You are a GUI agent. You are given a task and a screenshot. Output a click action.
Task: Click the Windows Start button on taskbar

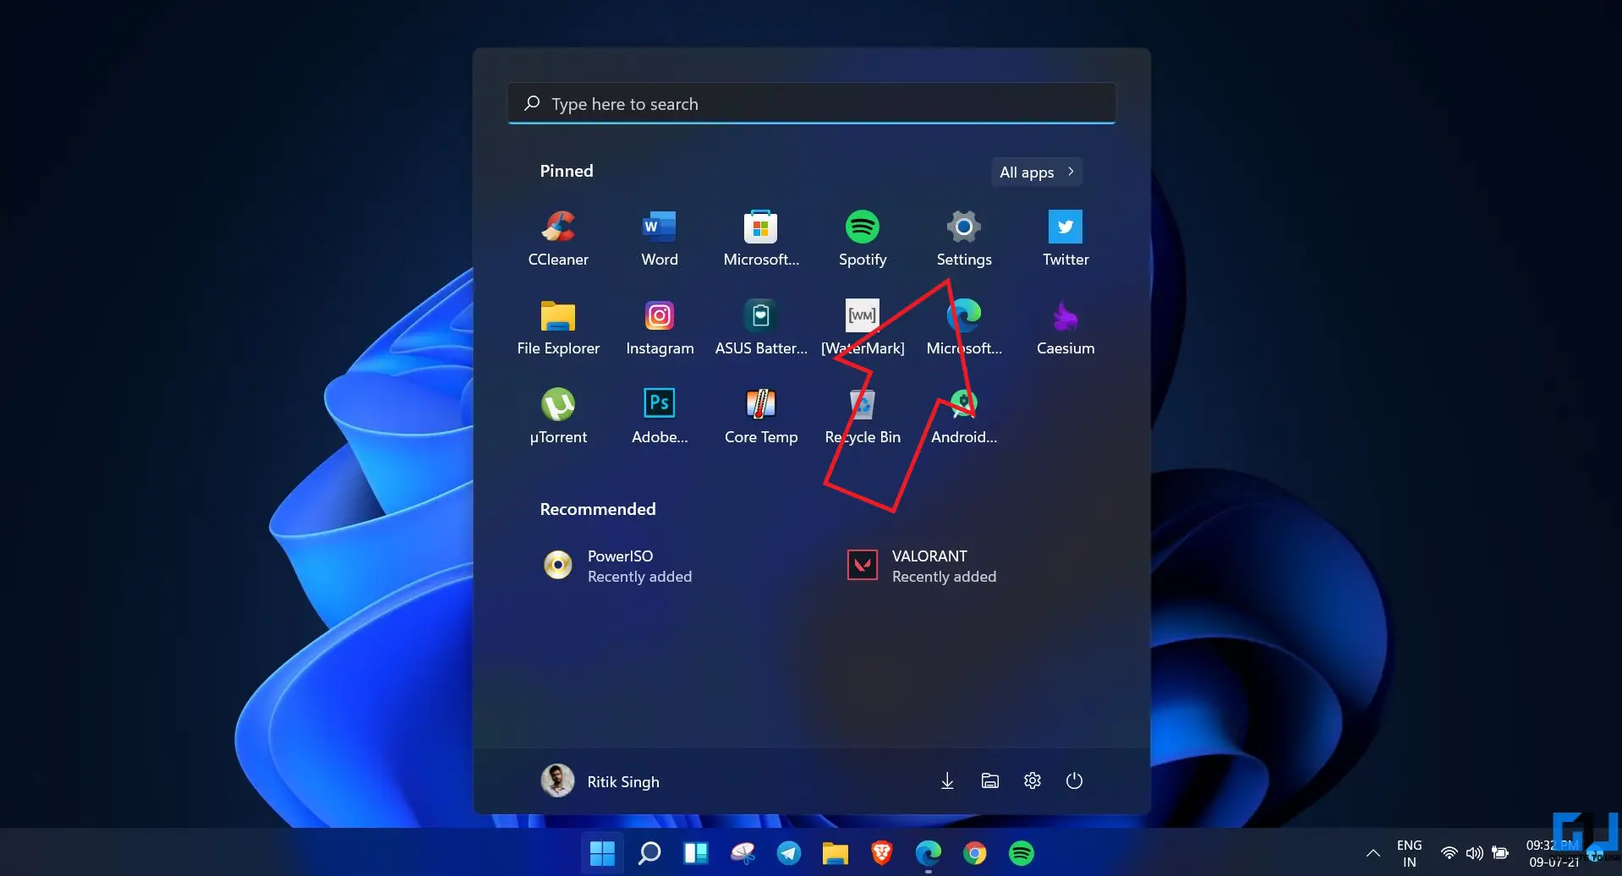602,853
